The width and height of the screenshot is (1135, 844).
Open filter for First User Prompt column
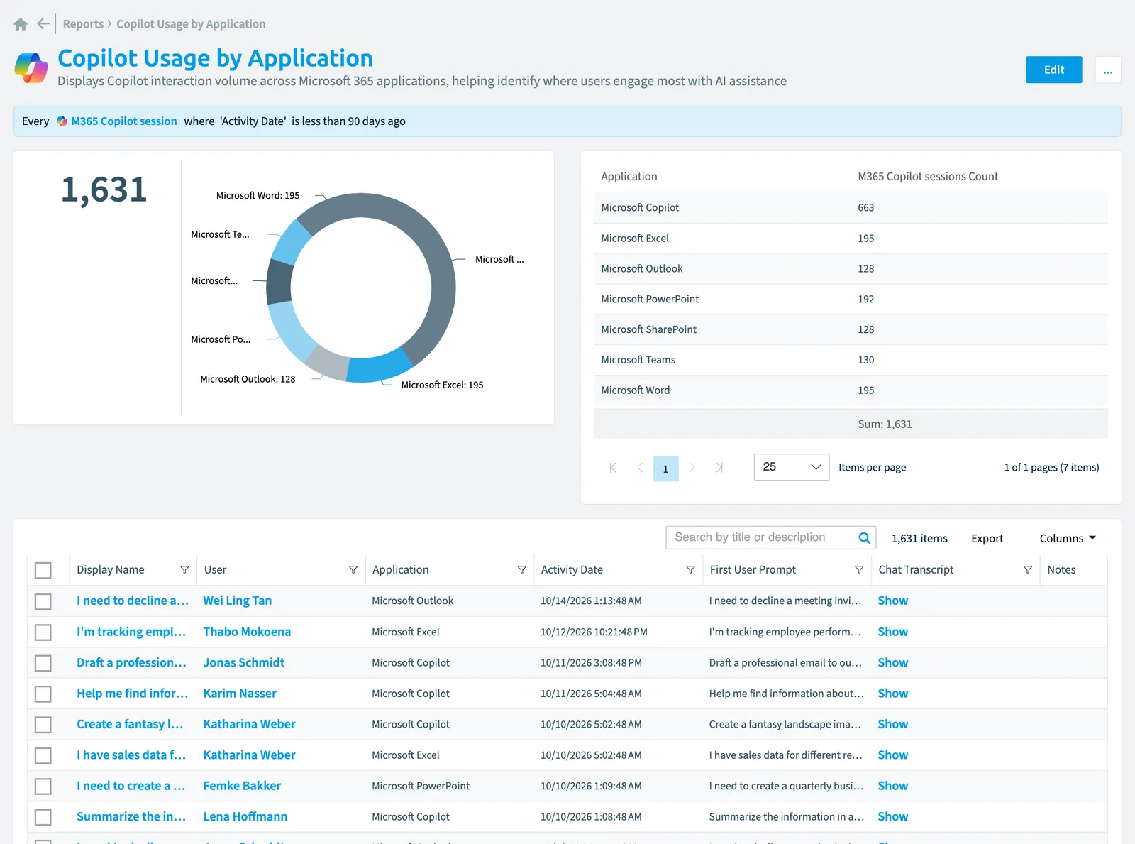(x=859, y=569)
